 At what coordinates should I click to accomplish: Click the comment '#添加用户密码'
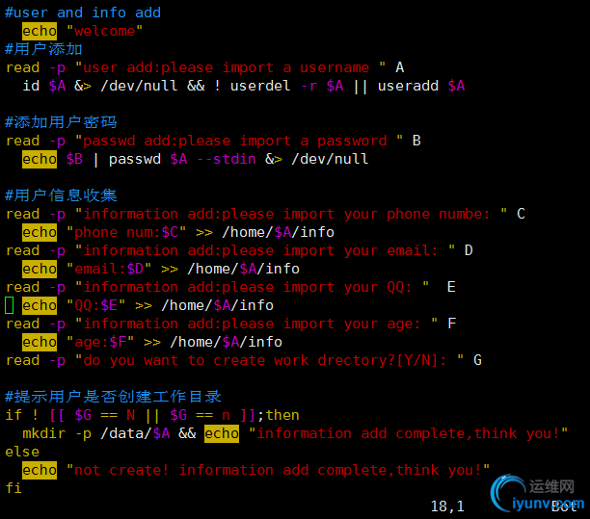tap(61, 122)
